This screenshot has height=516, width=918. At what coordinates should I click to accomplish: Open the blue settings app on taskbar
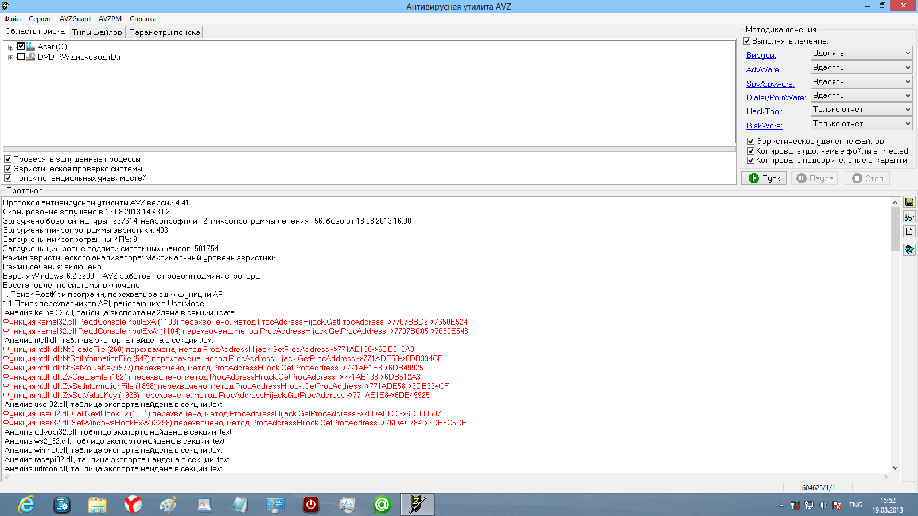[x=62, y=505]
